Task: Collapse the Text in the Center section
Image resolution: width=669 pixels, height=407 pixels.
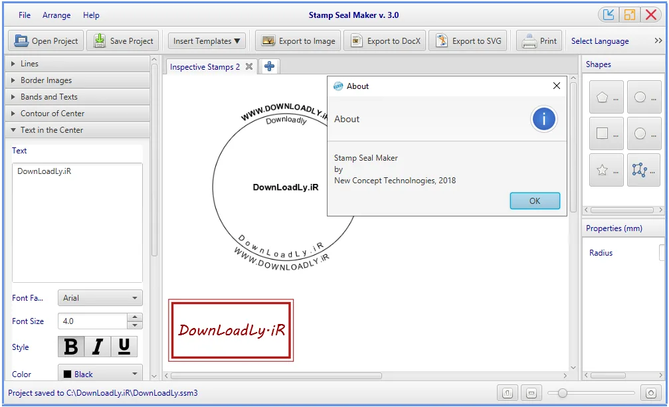Action: (77, 130)
